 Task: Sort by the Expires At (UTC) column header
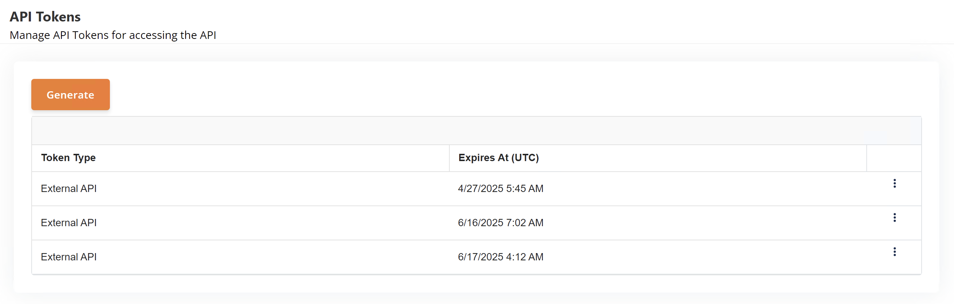coord(499,158)
